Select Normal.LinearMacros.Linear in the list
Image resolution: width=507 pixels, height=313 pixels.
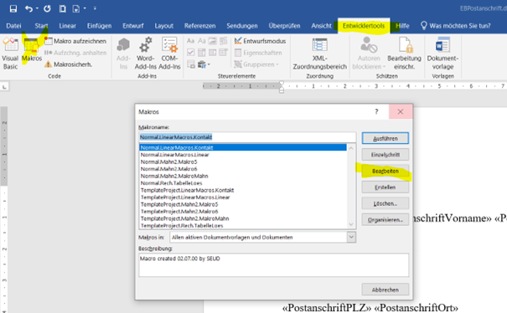coord(243,155)
